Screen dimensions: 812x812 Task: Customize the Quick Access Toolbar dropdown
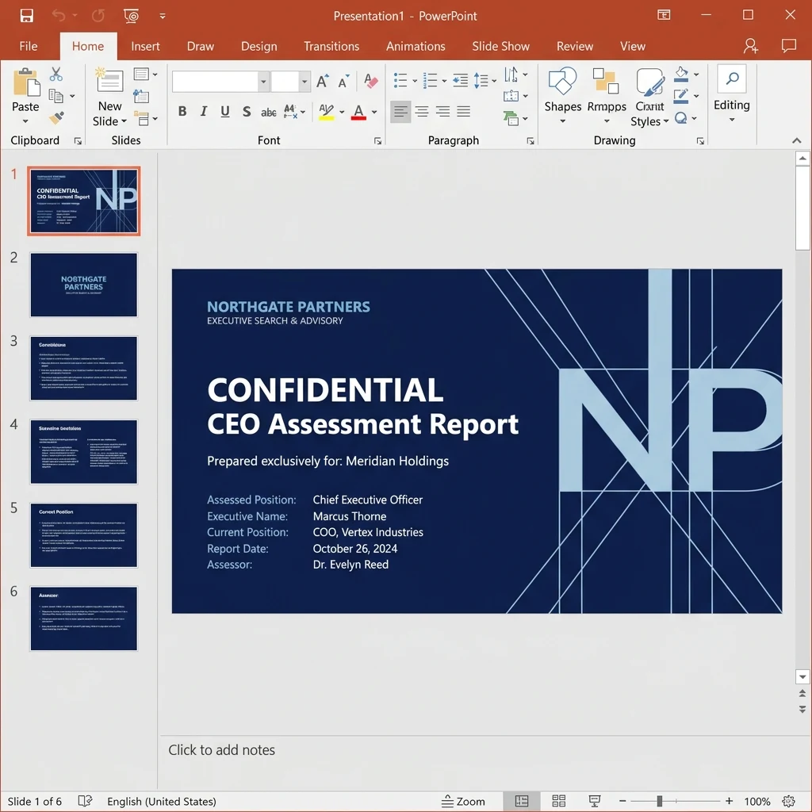tap(163, 16)
